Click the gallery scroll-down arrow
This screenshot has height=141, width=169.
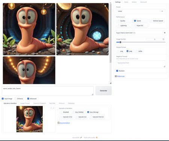pyautogui.click(x=110, y=83)
